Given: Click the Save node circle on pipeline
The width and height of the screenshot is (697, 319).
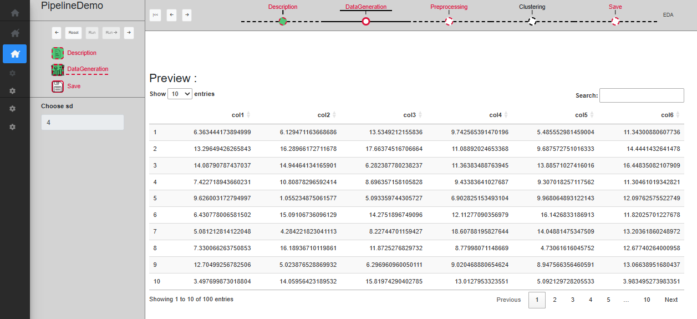Looking at the screenshot, I should coord(615,22).
